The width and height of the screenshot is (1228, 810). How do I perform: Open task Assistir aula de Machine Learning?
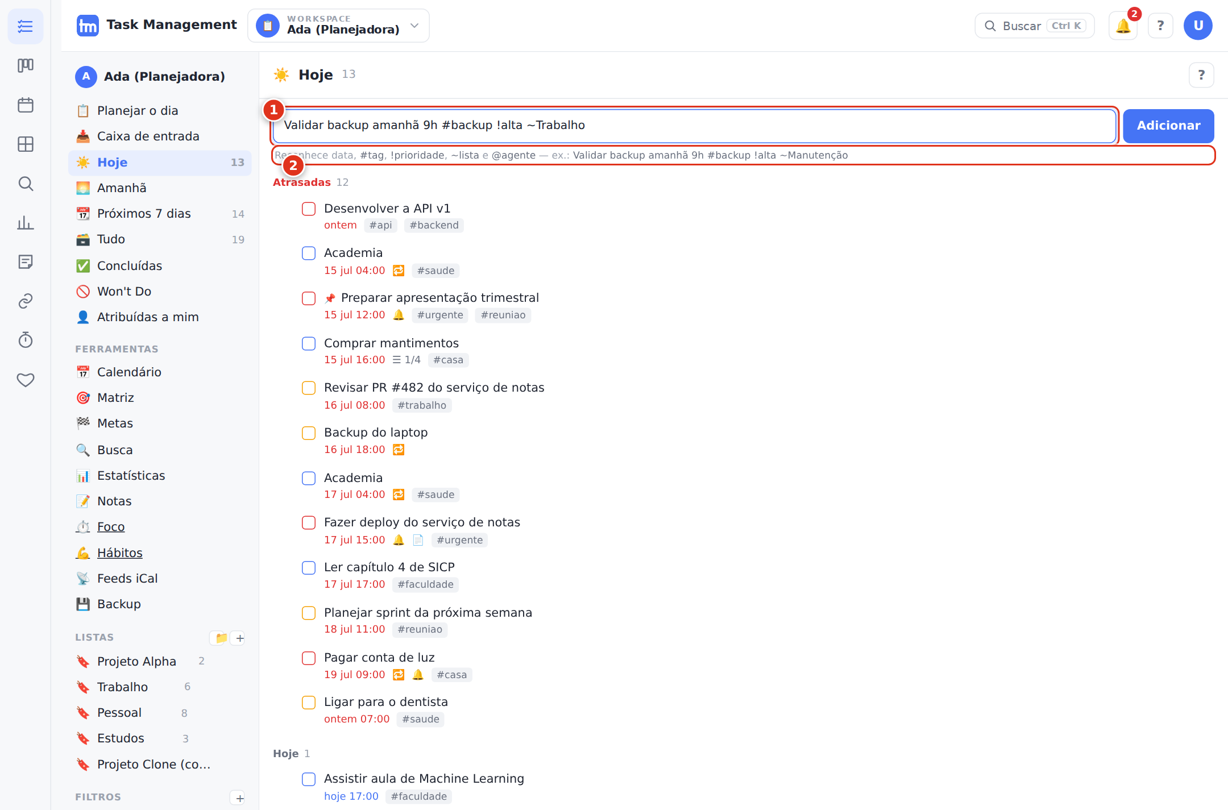point(424,779)
